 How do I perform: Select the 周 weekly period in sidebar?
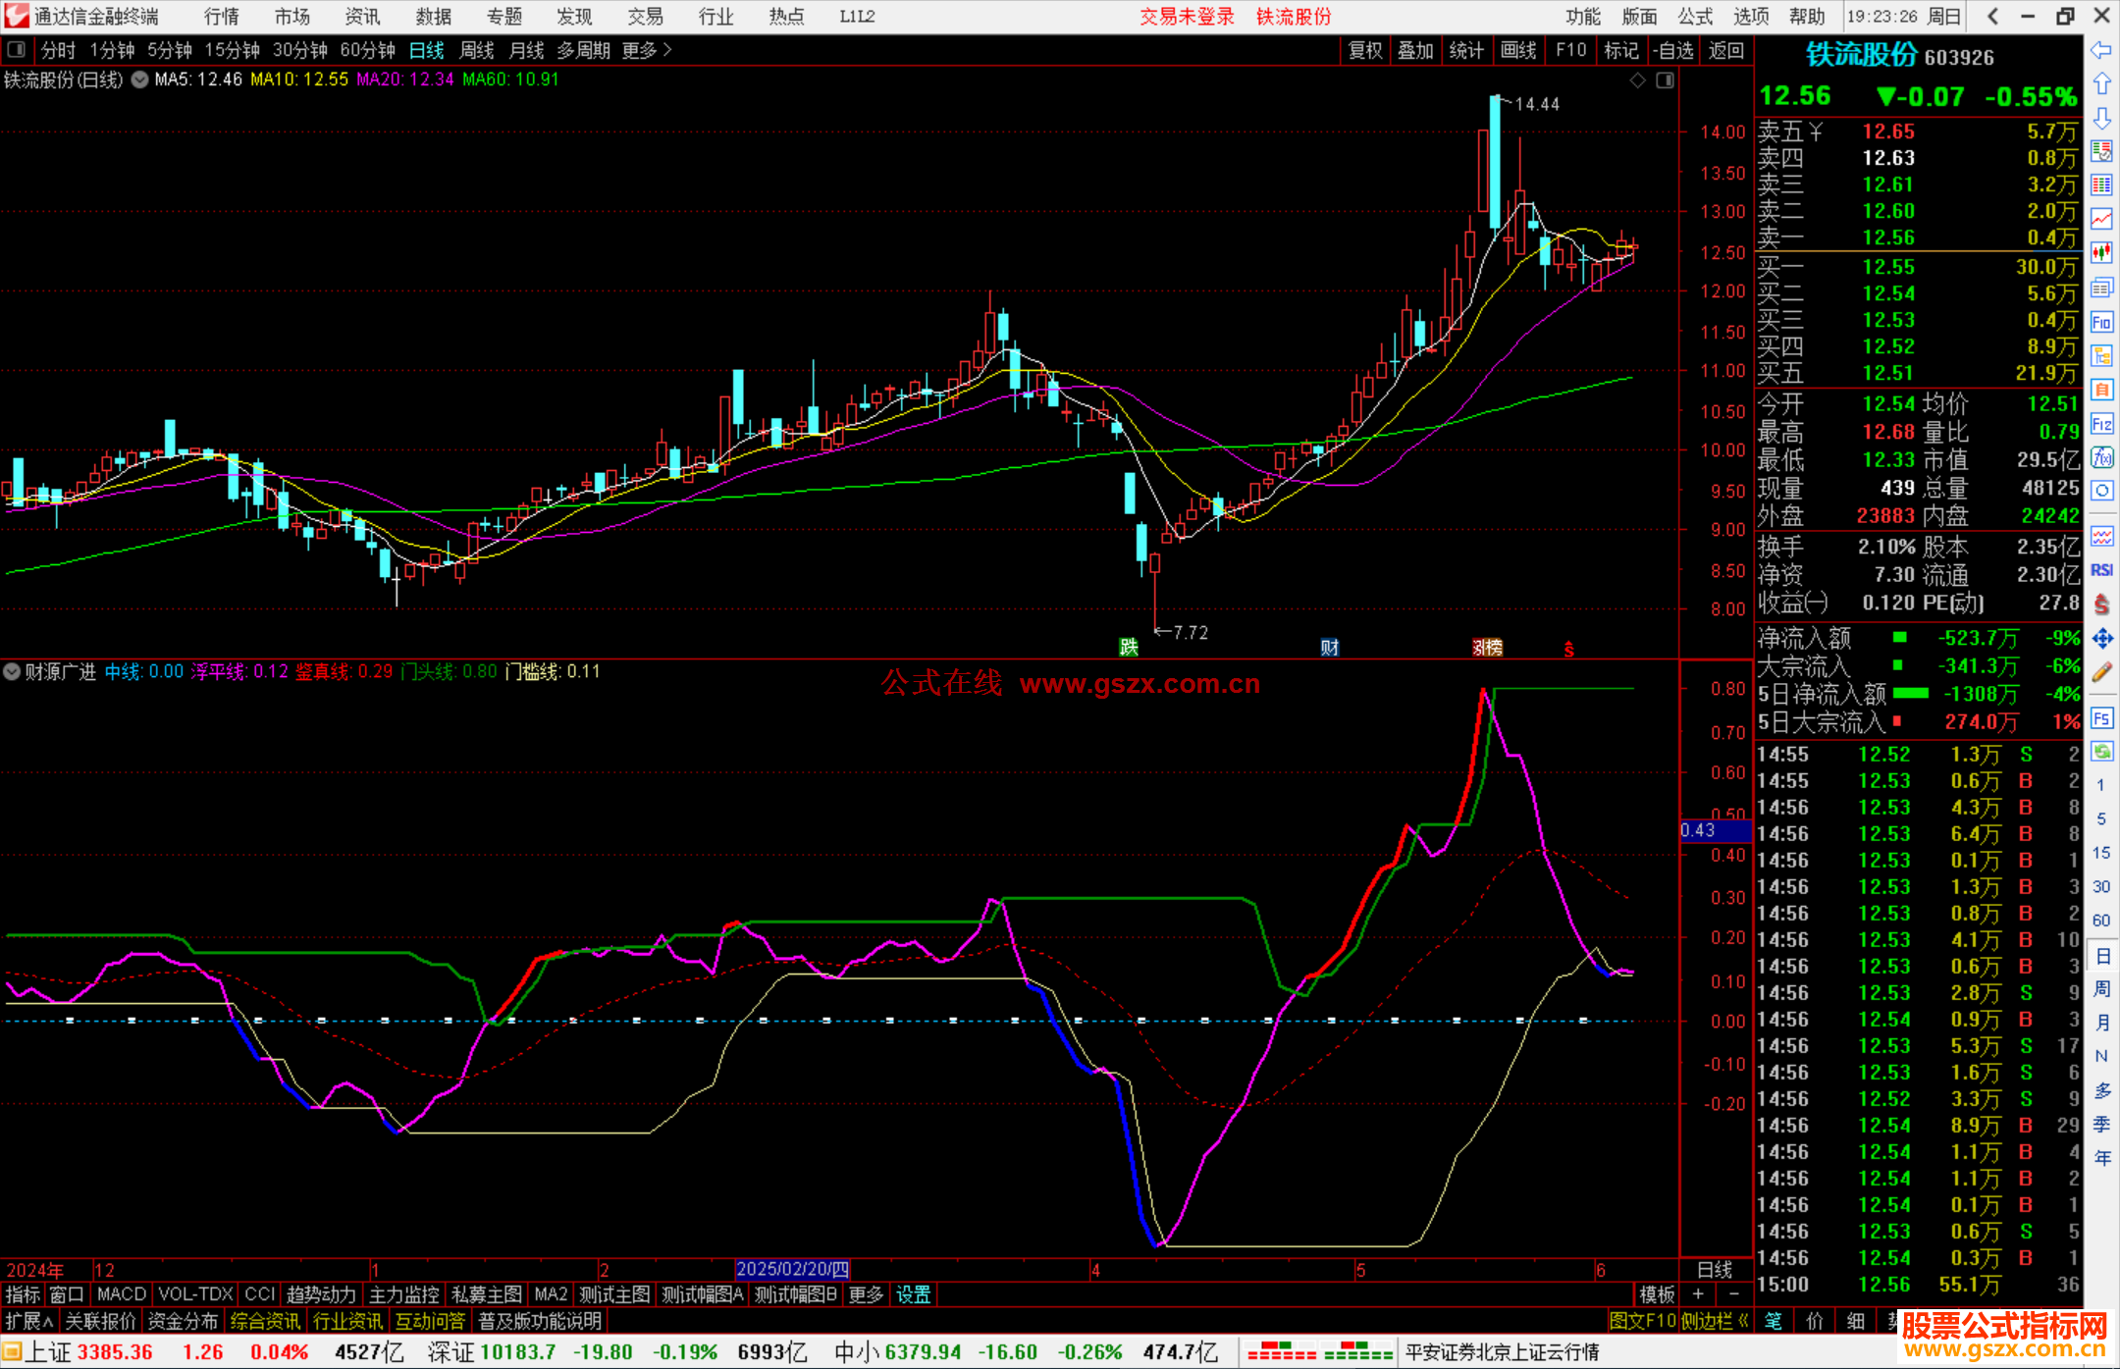tap(2101, 988)
